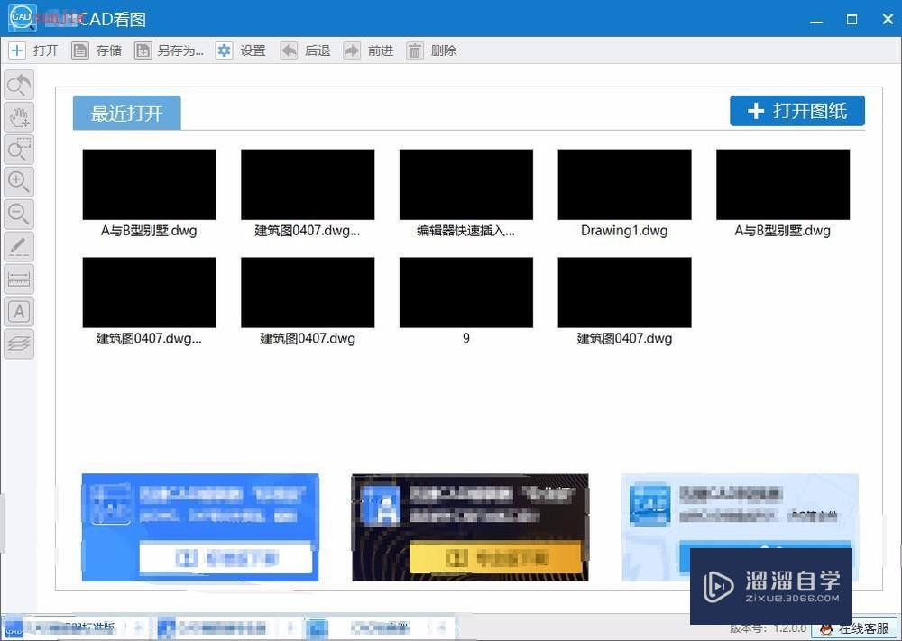The width and height of the screenshot is (902, 641).
Task: Click the 打开图纸 open drawing button
Action: pos(796,110)
